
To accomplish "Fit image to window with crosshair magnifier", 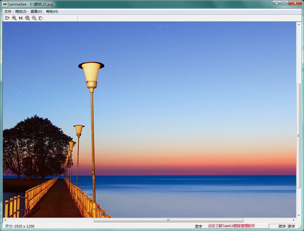I will [x=27, y=18].
